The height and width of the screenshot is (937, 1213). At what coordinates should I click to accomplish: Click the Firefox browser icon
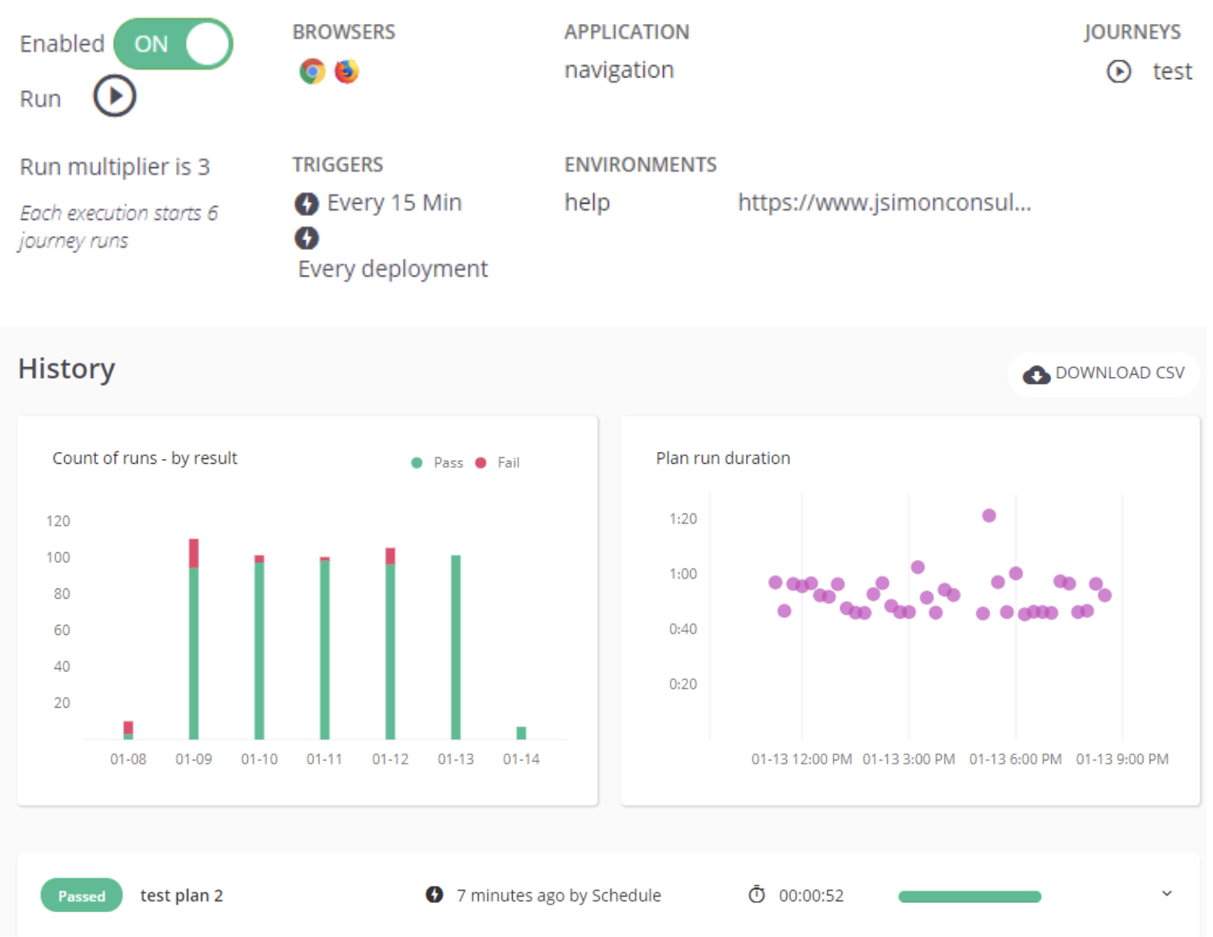[x=346, y=71]
